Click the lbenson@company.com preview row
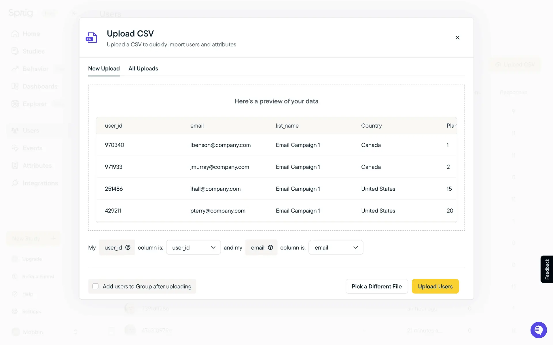This screenshot has height=345, width=553. pyautogui.click(x=220, y=145)
